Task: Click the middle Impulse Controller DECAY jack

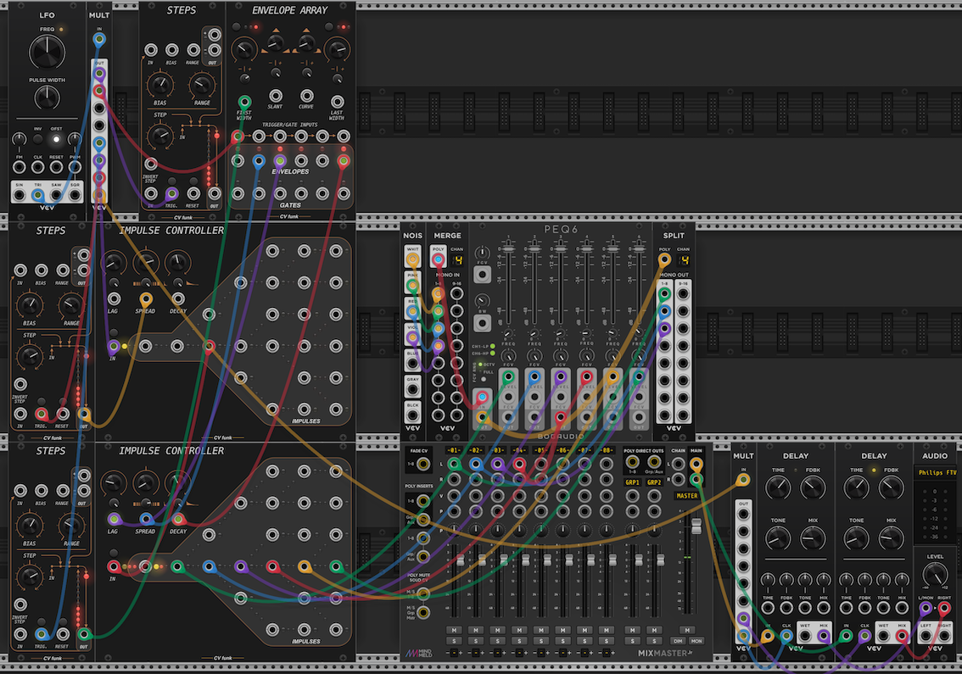Action: tap(178, 299)
